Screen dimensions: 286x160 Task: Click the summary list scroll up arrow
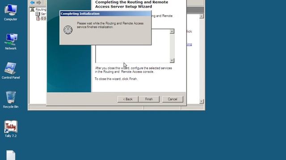coord(172,32)
